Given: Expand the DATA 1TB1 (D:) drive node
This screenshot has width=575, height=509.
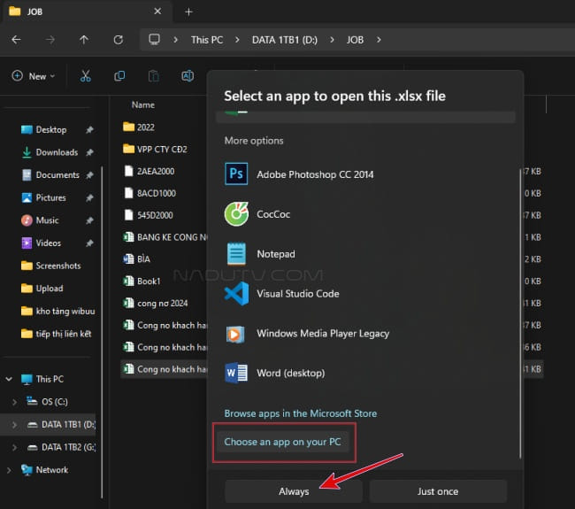Looking at the screenshot, I should 14,425.
